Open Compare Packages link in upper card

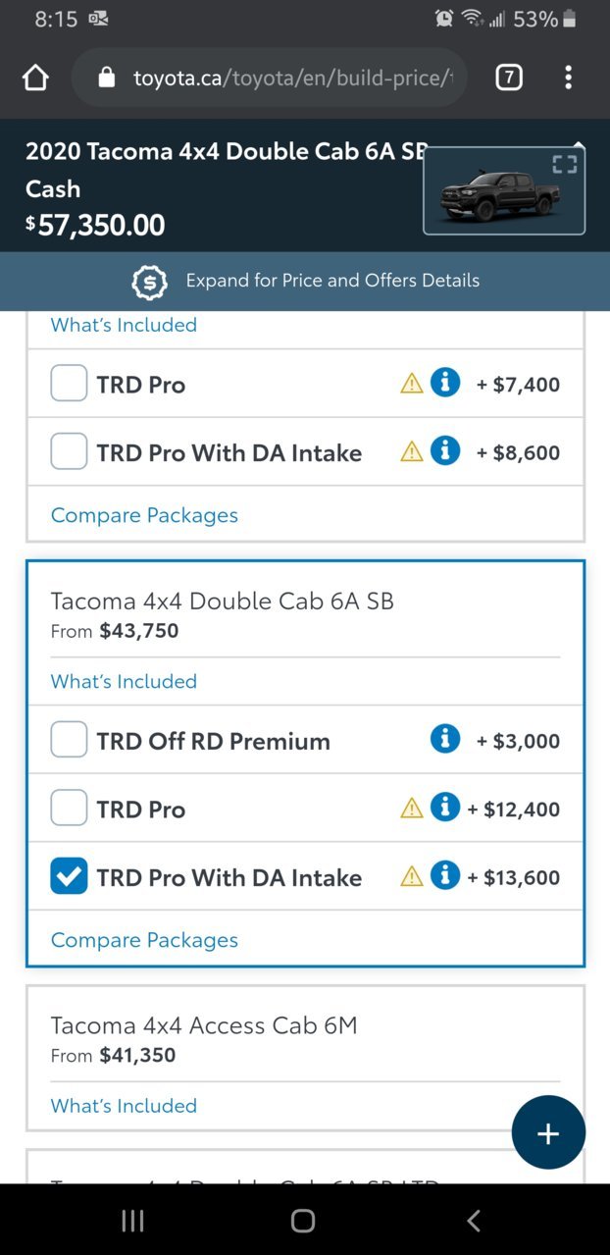pos(144,515)
